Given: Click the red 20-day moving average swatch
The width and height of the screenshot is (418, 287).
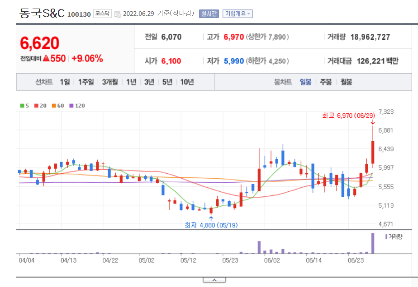Looking at the screenshot, I should click(x=36, y=106).
